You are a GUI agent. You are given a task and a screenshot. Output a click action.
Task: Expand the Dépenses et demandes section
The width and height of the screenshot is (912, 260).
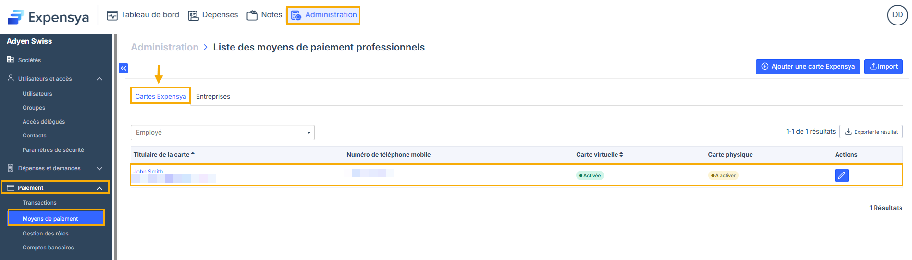click(x=99, y=168)
